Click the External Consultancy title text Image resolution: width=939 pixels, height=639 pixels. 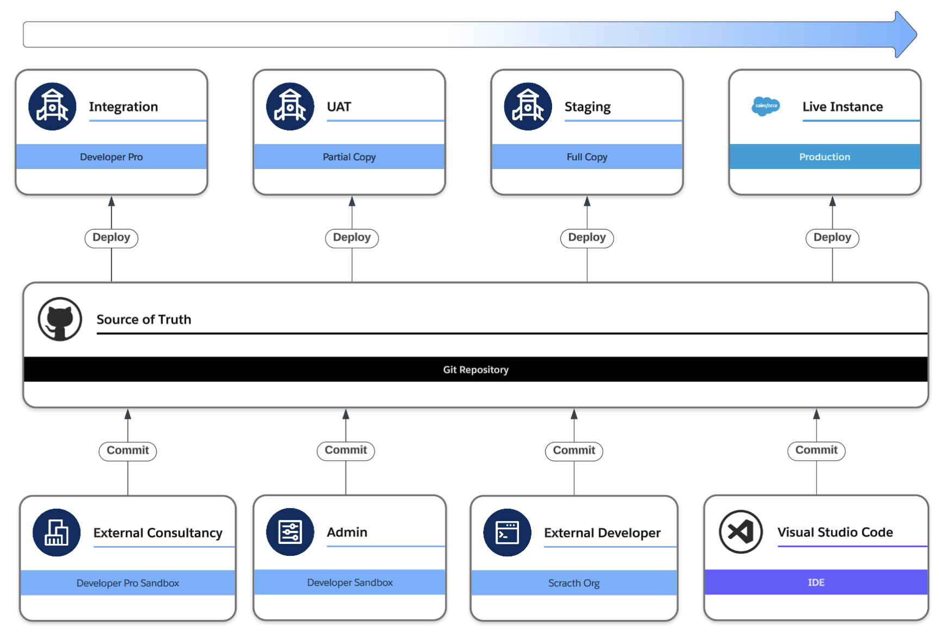[x=158, y=533]
